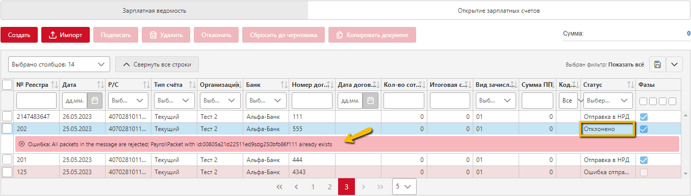Tick the select-all checkbox in header

click(x=7, y=85)
